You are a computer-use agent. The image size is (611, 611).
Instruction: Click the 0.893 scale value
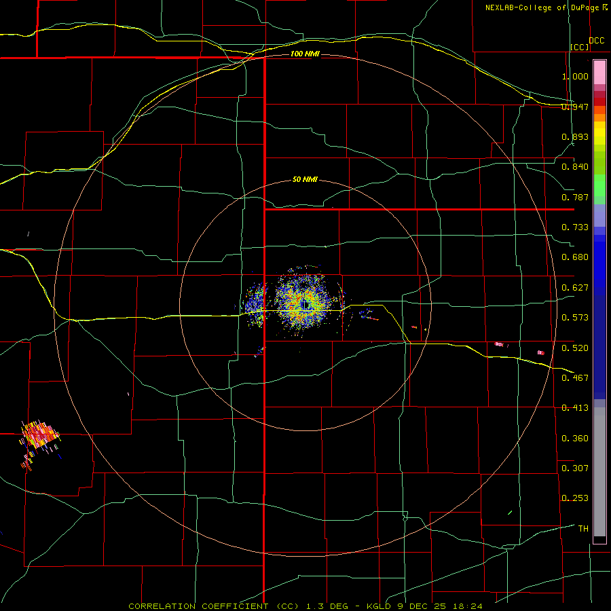point(575,136)
